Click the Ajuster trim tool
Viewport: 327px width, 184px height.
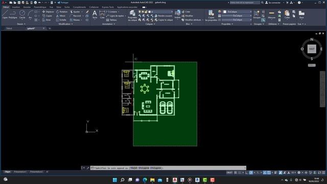click(x=75, y=12)
